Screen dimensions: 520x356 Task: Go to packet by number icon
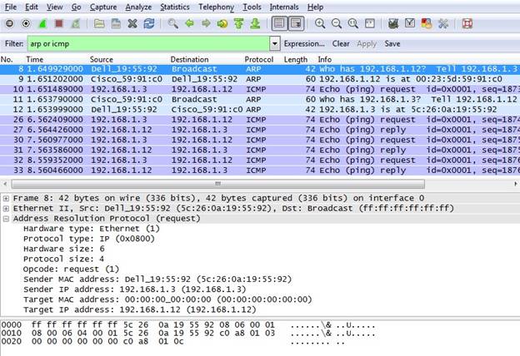pos(222,23)
